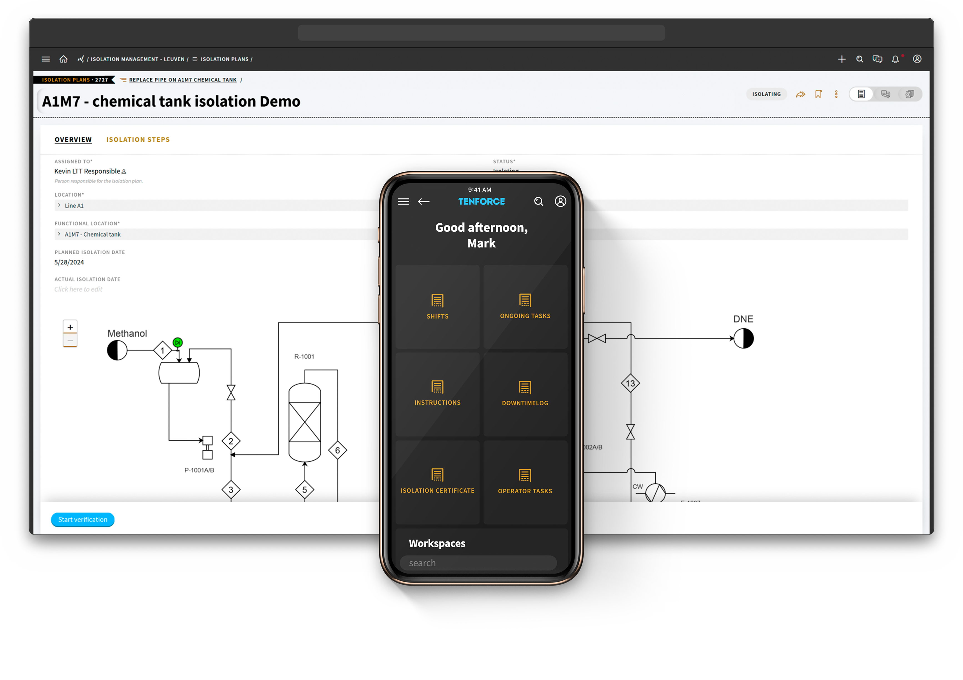Open Replace pipe on A1M7 chemical tank link
This screenshot has width=963, height=680.
183,80
